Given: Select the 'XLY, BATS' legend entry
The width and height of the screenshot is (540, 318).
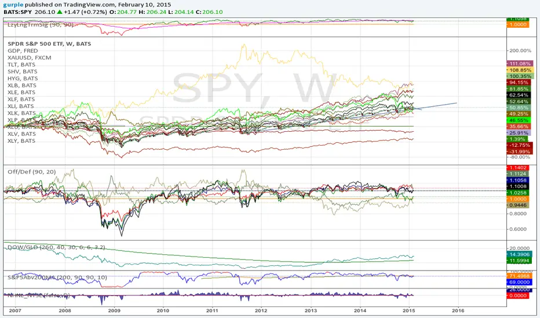Looking at the screenshot, I should (x=21, y=141).
